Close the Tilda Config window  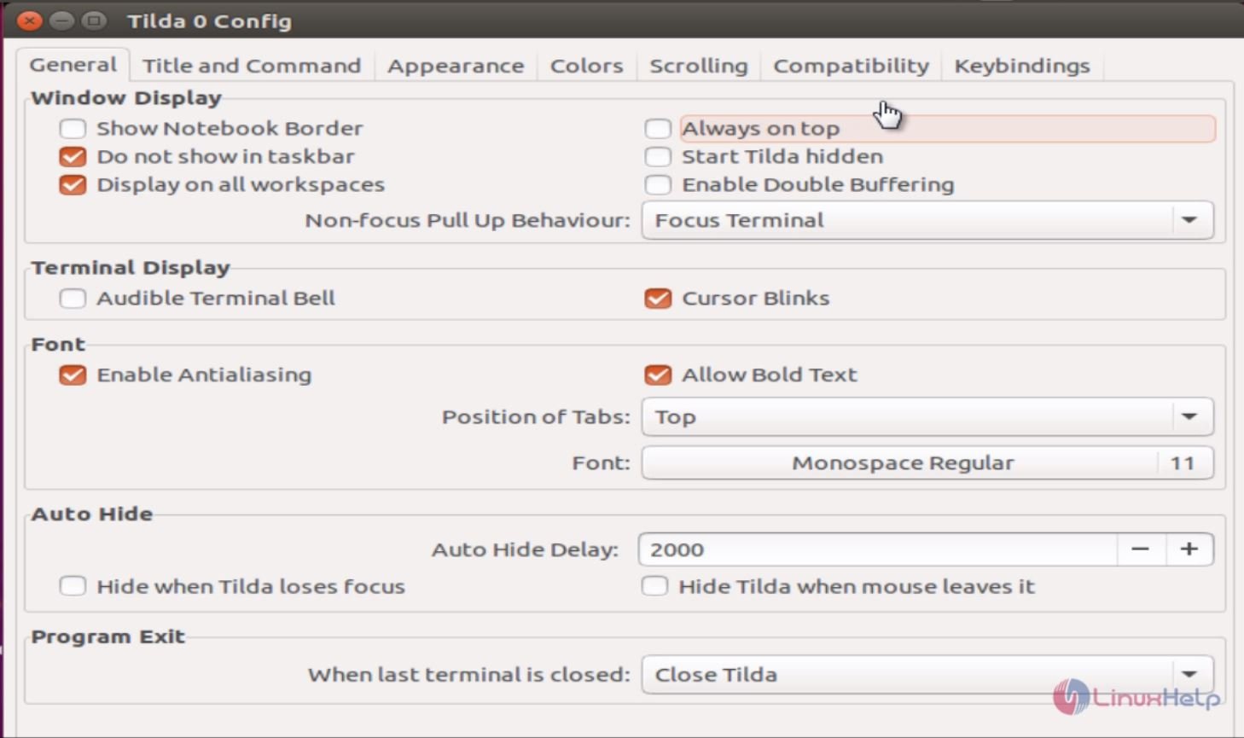[29, 20]
